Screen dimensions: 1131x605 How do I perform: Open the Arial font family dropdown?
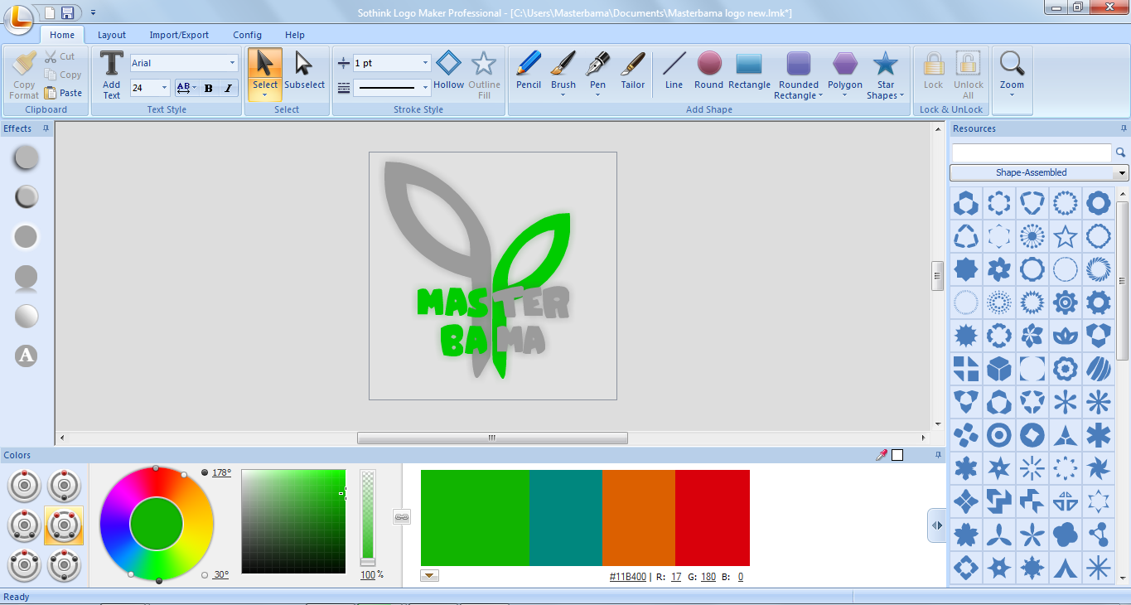pyautogui.click(x=232, y=62)
